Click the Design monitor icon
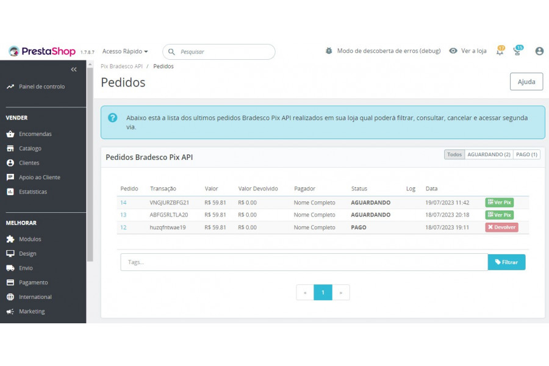This screenshot has height=366, width=549. 10,254
